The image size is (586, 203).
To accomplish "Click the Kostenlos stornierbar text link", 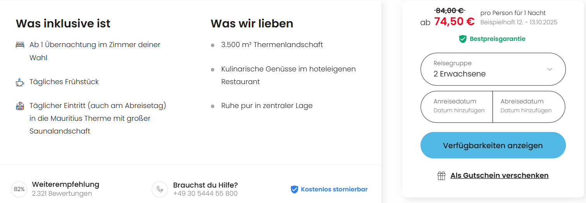I will 334,189.
